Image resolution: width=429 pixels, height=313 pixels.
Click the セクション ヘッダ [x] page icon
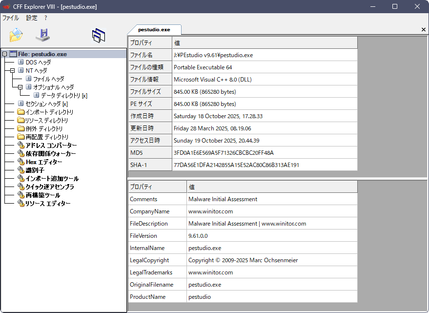tap(21, 104)
